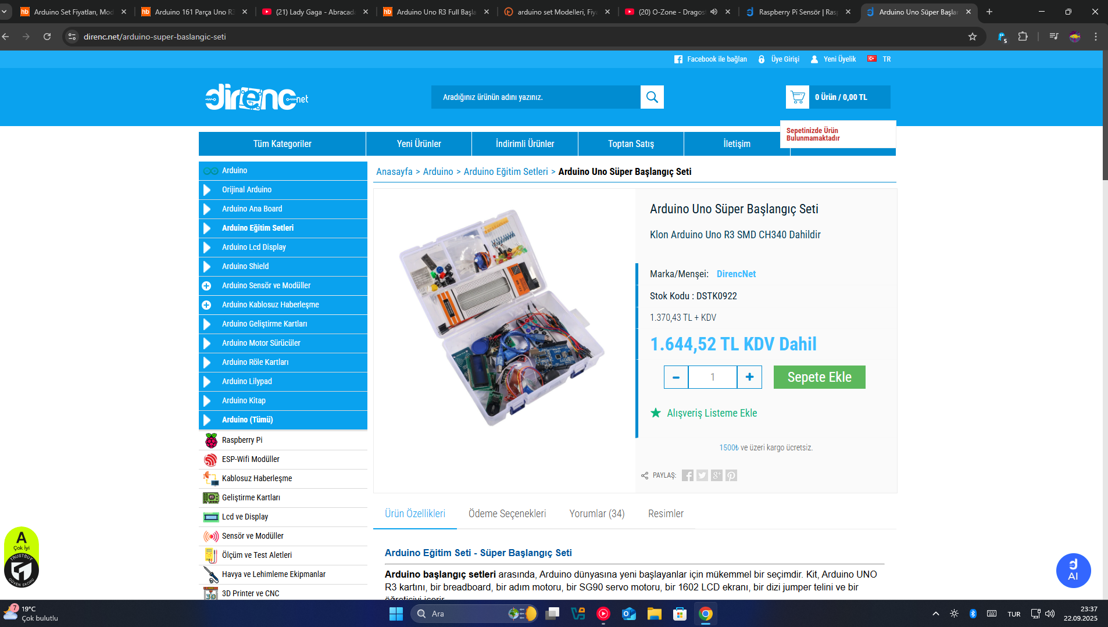Switch to Ürün Özellikleri tab

coord(415,514)
